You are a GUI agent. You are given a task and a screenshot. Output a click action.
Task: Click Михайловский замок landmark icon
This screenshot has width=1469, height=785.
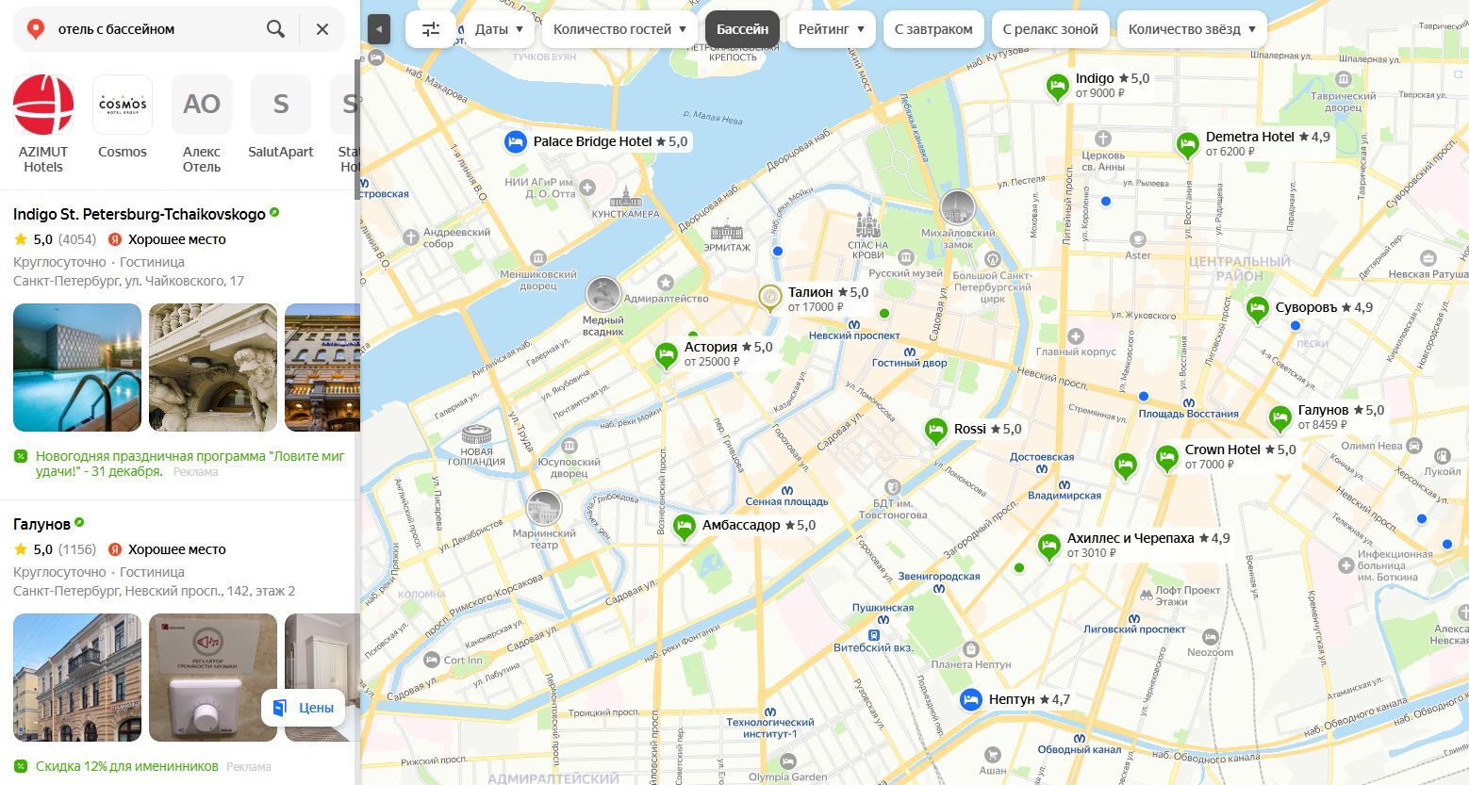pos(957,207)
